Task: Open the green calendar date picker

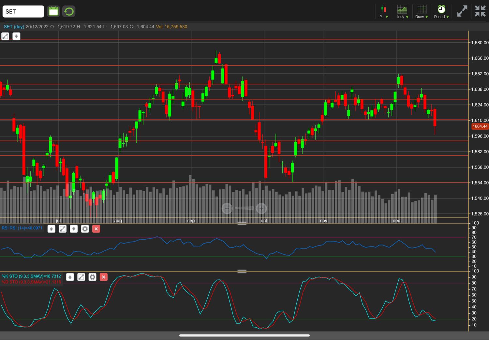Action: pos(53,11)
